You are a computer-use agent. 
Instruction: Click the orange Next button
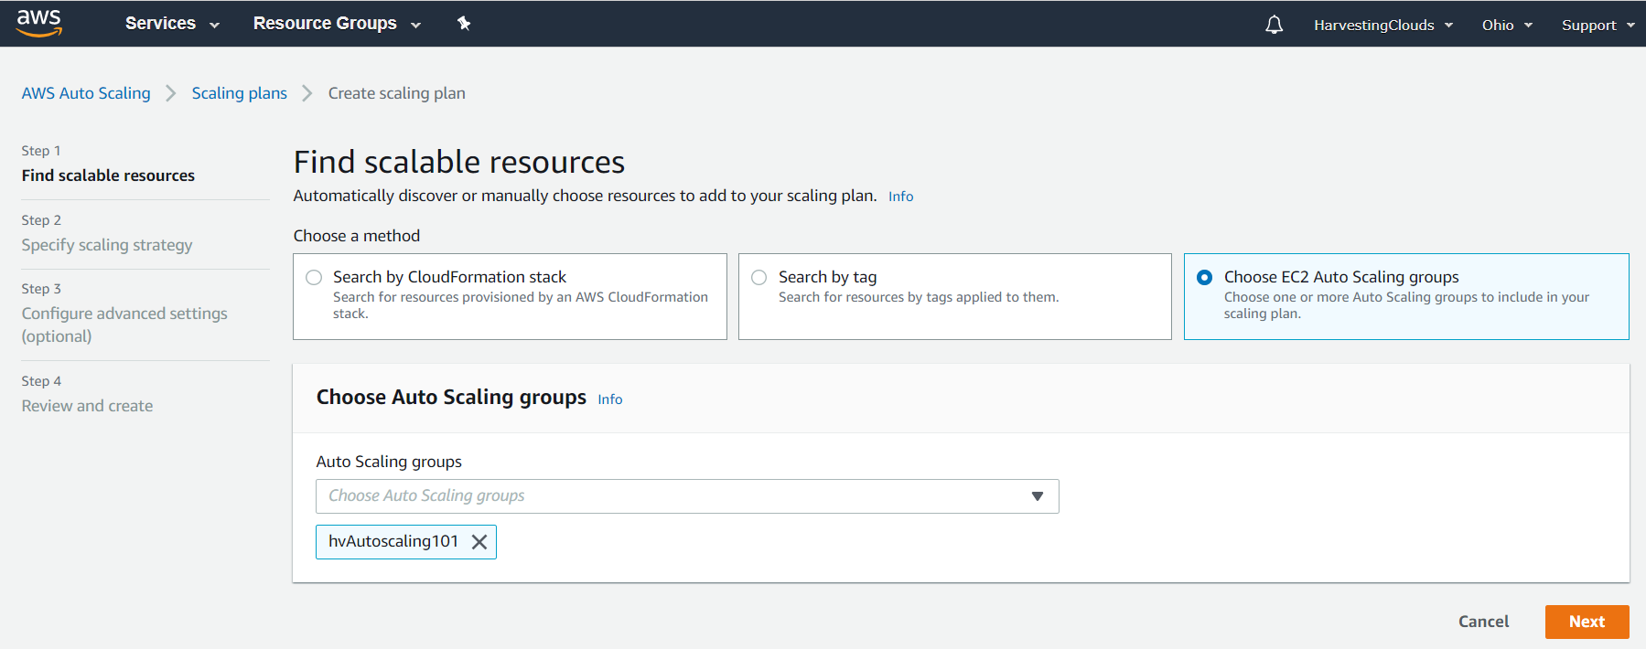(1587, 622)
